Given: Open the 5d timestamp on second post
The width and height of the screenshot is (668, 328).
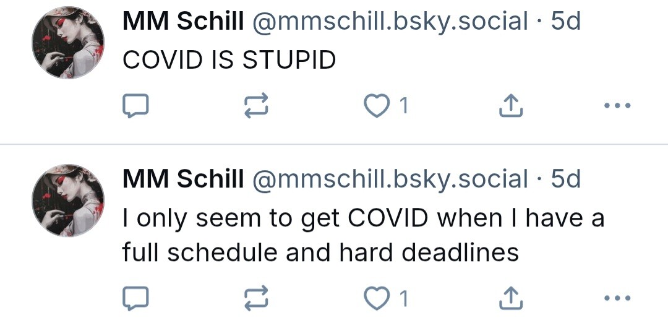Looking at the screenshot, I should point(566,178).
